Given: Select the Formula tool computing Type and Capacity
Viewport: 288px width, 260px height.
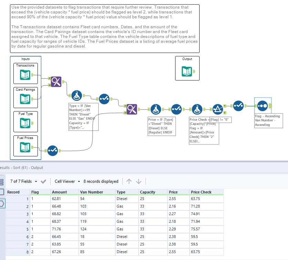Looking at the screenshot, I should pyautogui.click(x=77, y=96).
